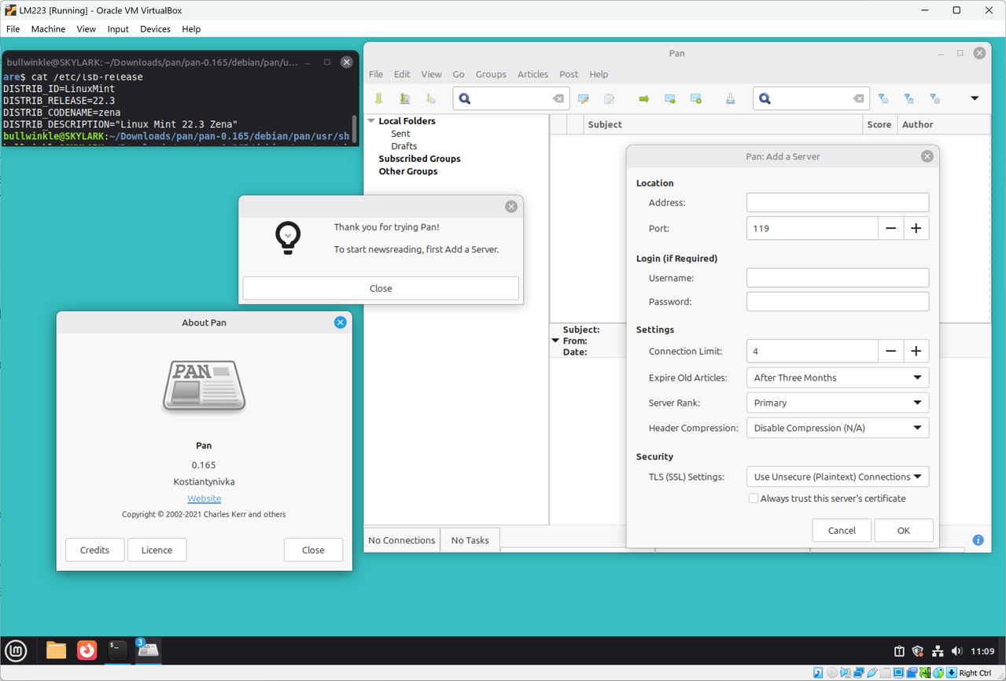Image resolution: width=1006 pixels, height=681 pixels.
Task: Enable Always trust this server's certificate
Action: 754,499
